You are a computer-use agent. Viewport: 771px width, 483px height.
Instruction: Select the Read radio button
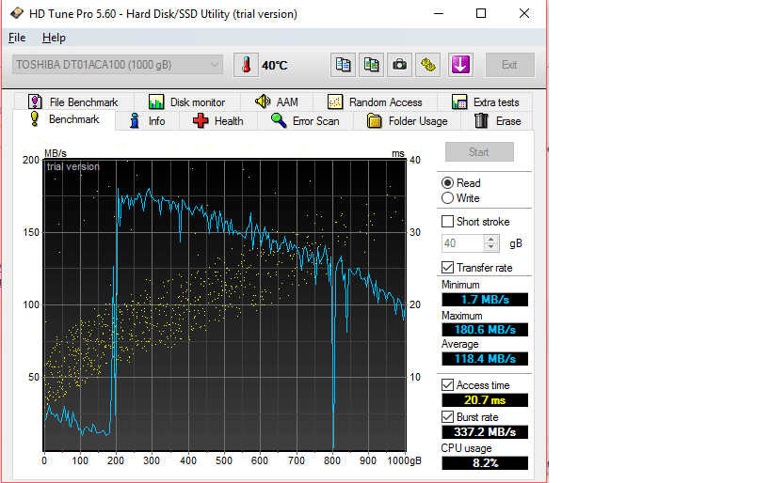447,183
